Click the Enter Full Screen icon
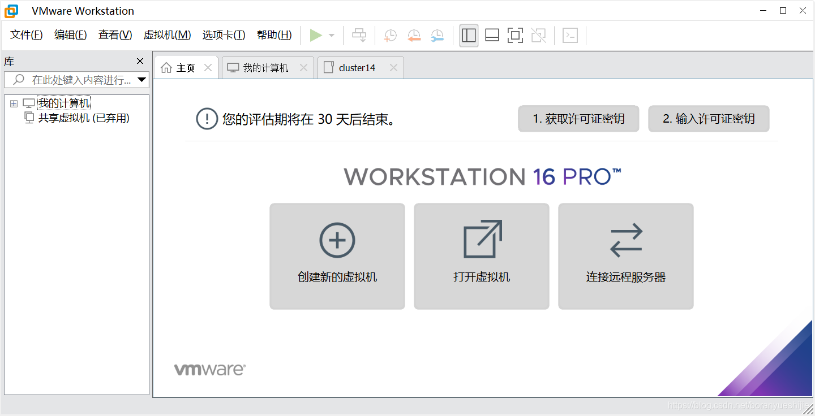Image resolution: width=815 pixels, height=416 pixels. point(515,36)
